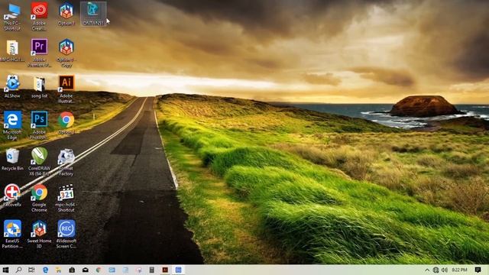
Task: Select the mpc-hc64 Shortcut icon
Action: tap(66, 198)
